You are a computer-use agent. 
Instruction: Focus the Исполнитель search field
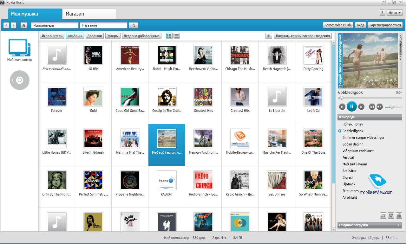[55, 25]
